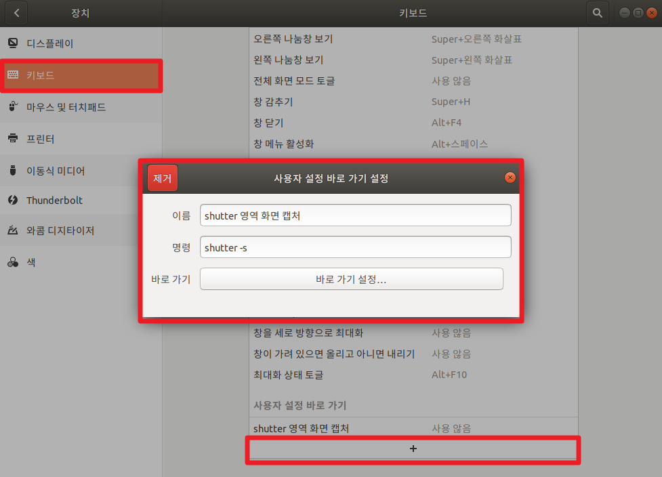This screenshot has width=662, height=477.
Task: Close the 사용자 설정 바로 가기 설정 dialog
Action: (x=510, y=178)
